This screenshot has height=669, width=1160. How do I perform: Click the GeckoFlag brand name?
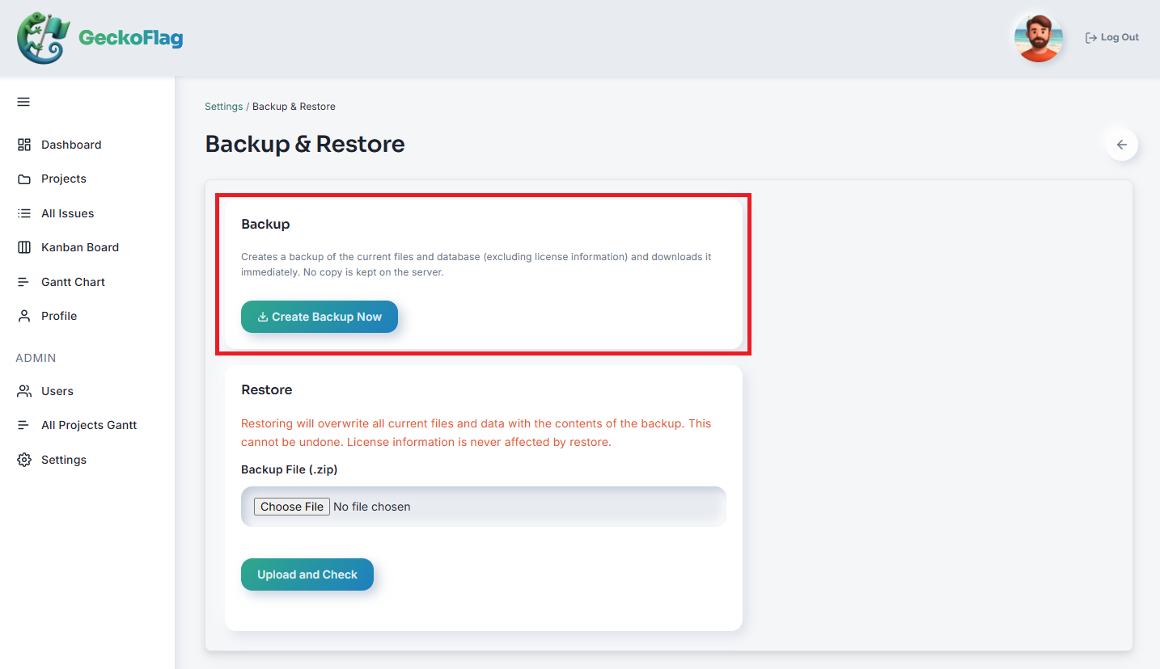coord(130,38)
